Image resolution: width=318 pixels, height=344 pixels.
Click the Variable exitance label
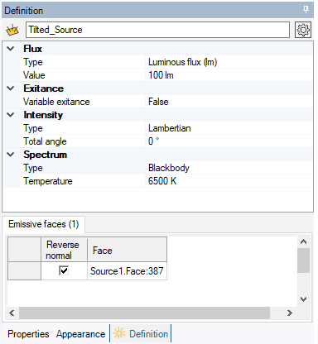(56, 102)
